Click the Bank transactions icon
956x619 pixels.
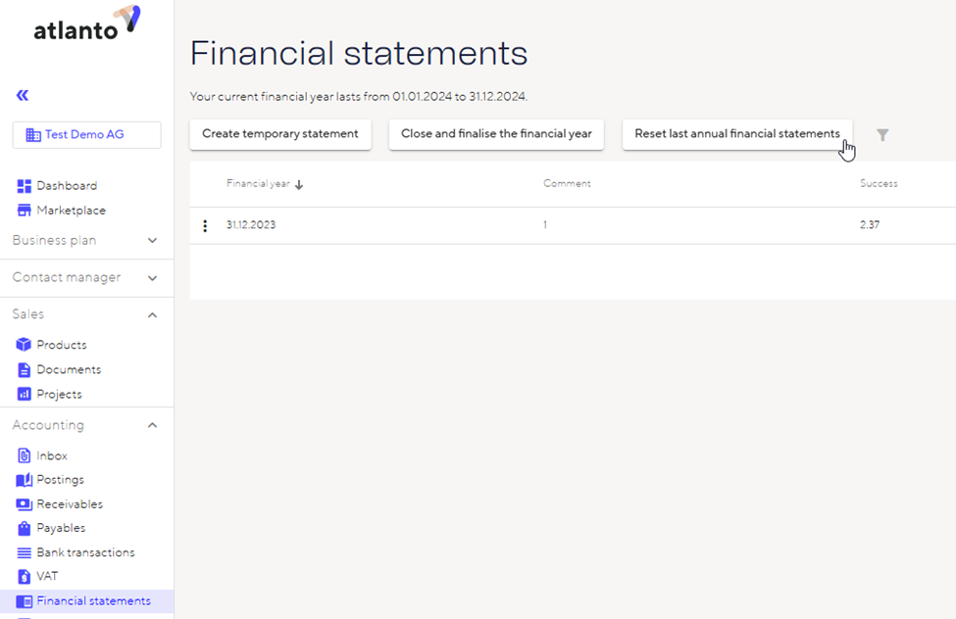tap(25, 552)
